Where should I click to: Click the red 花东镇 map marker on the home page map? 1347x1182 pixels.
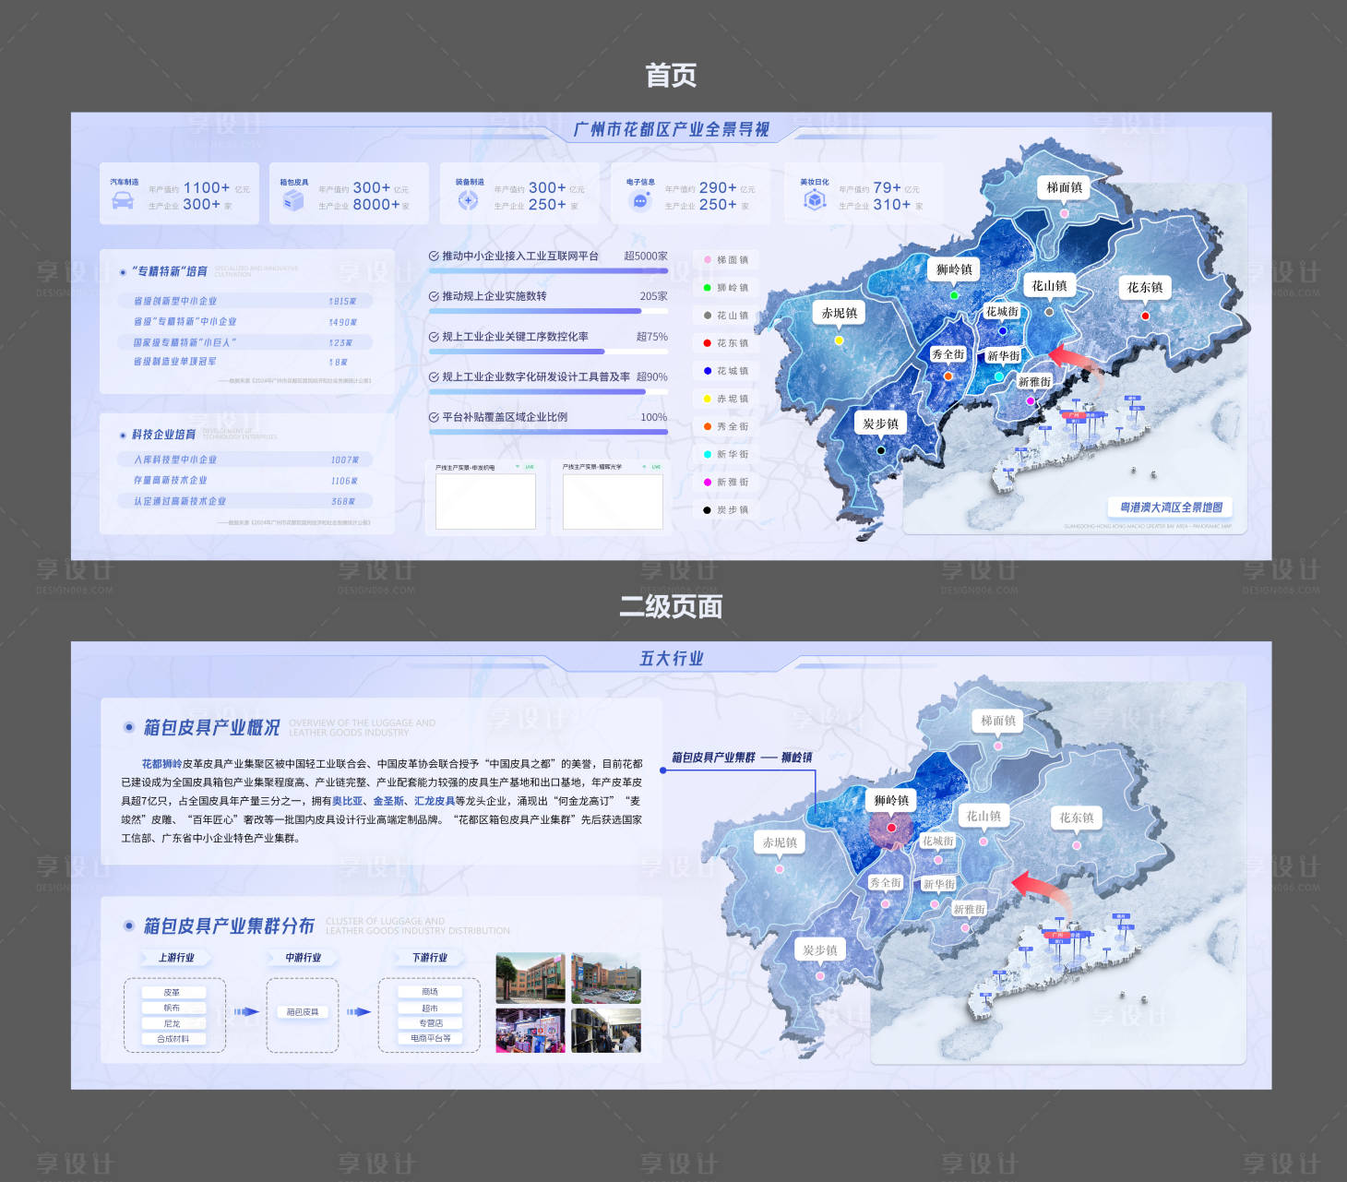(1145, 316)
